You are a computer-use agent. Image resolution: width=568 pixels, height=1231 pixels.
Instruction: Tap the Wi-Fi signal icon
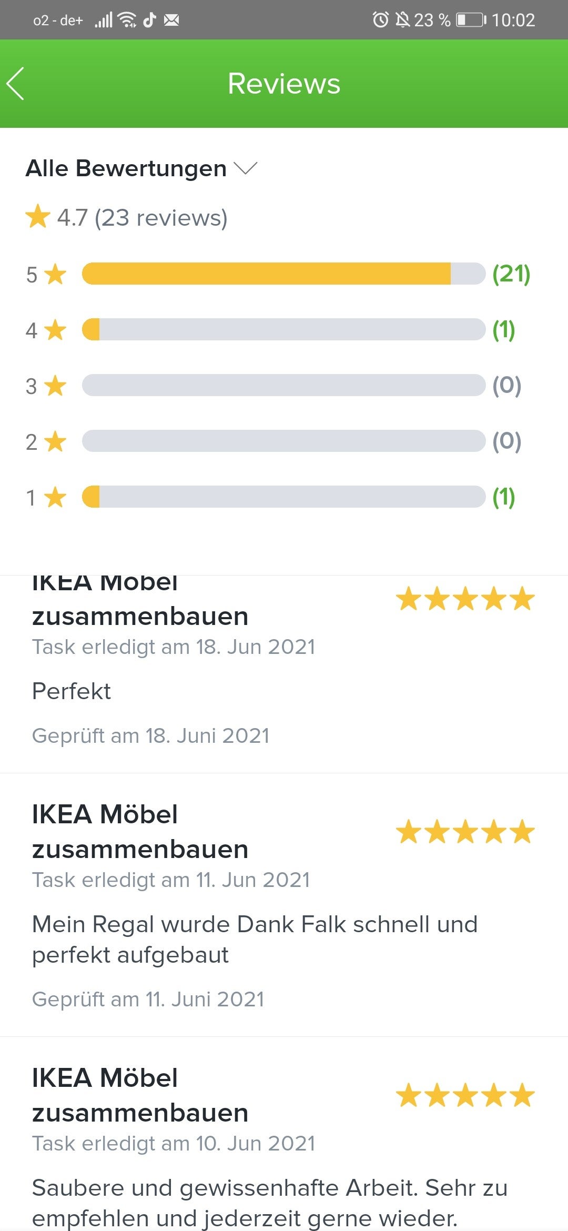tap(127, 20)
